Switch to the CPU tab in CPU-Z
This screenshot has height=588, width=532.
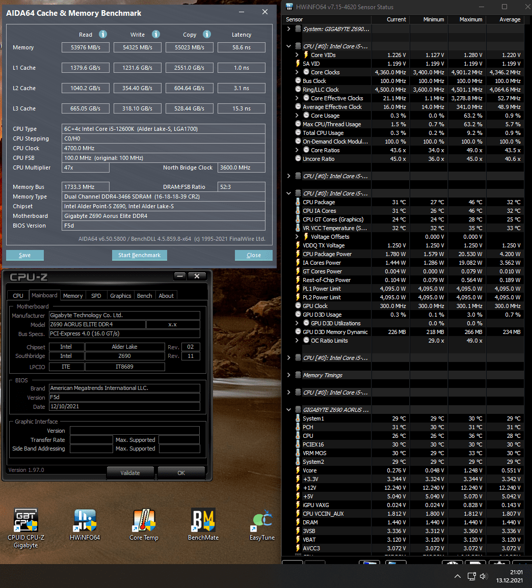pos(18,295)
